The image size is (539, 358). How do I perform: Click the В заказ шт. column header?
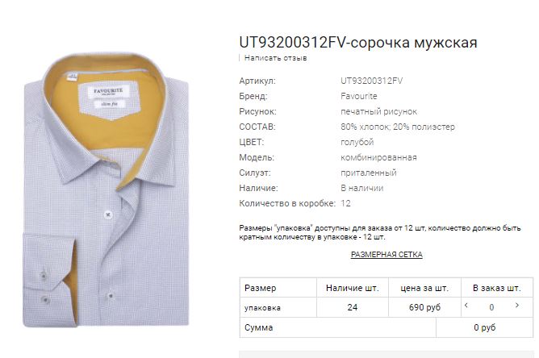497,288
